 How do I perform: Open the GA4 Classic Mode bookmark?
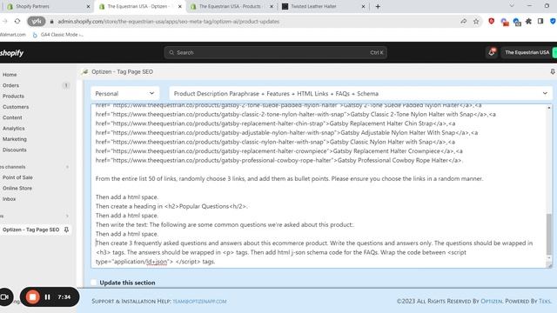tap(58, 35)
